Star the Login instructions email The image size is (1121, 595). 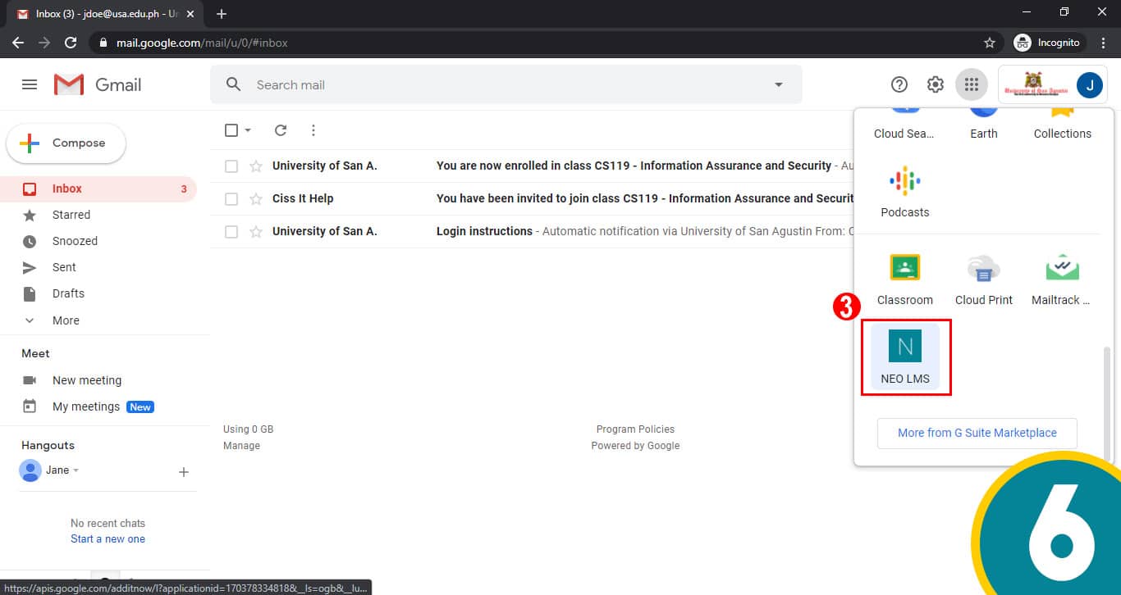[x=256, y=232]
